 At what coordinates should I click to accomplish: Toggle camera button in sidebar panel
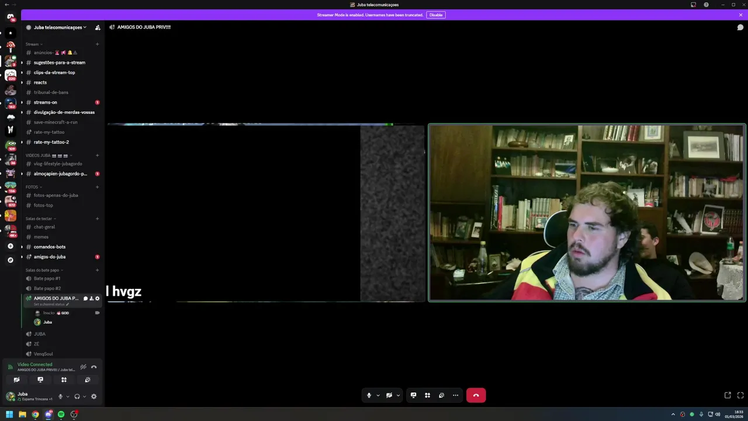tap(16, 379)
